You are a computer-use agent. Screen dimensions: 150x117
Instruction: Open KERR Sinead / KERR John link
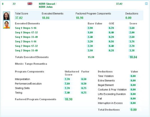(48, 5)
